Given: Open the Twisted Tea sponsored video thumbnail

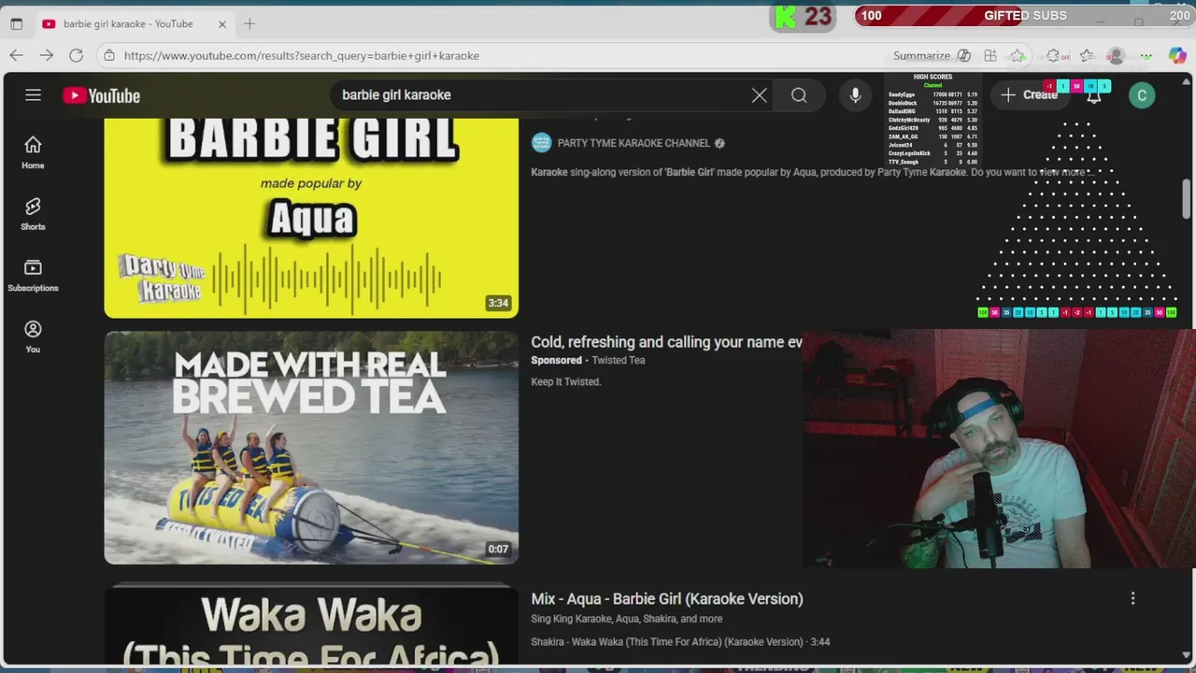Looking at the screenshot, I should [311, 448].
